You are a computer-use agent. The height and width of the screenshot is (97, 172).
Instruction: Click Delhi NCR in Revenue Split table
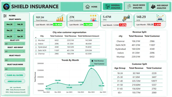tap(120, 45)
